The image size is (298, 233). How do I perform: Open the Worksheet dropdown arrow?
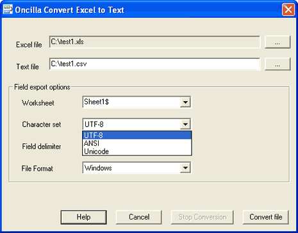point(185,102)
